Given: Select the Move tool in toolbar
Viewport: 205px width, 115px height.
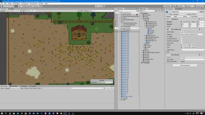Looking at the screenshot, I should click(x=6, y=6).
